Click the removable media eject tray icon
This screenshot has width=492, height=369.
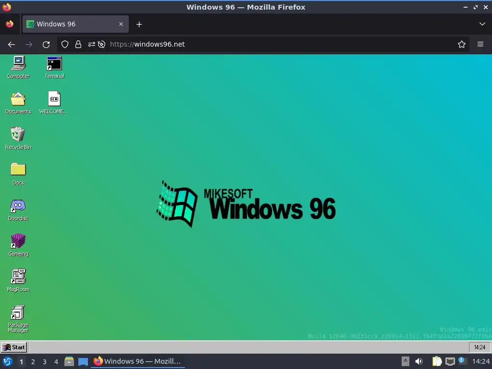(406, 361)
